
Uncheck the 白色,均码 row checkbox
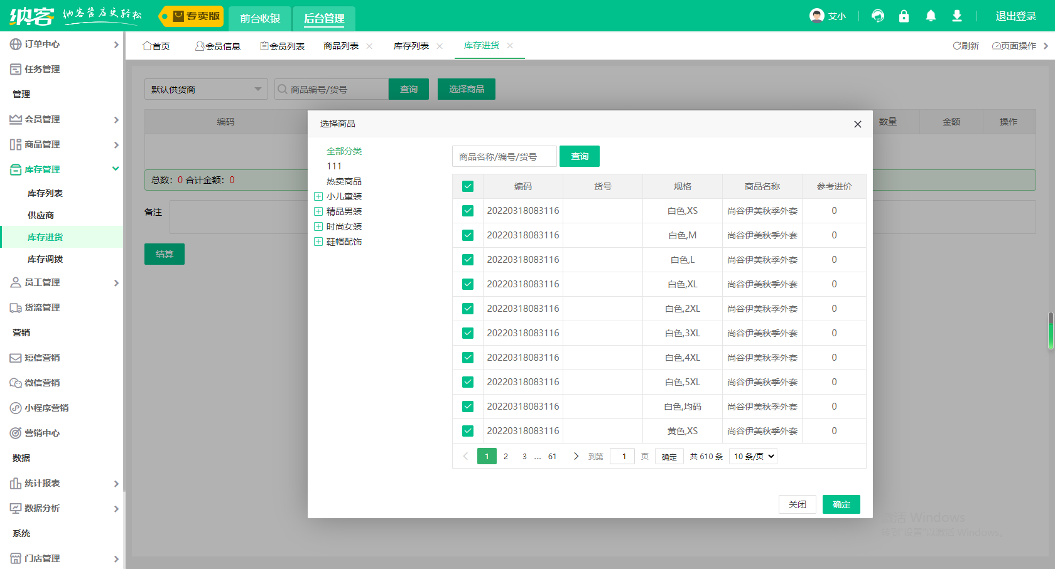[x=468, y=407]
